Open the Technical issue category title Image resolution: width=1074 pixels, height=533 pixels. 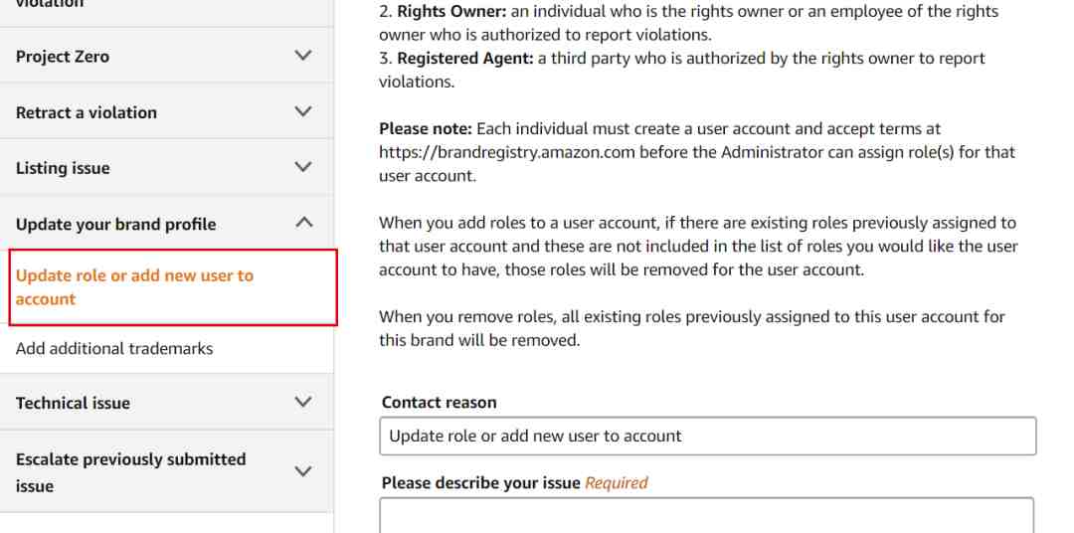[73, 403]
